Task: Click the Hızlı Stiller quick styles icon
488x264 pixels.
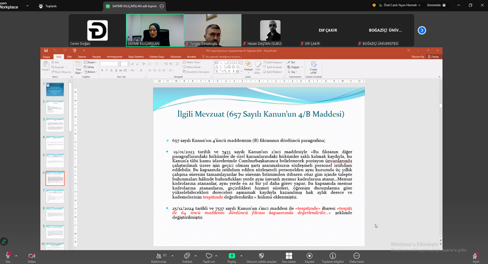Action: pos(257,67)
